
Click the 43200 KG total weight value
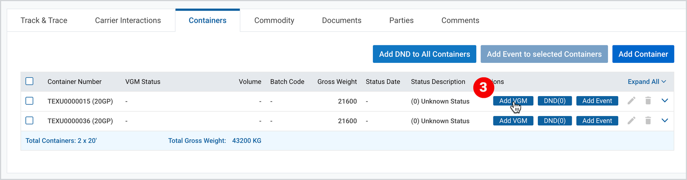[247, 141]
